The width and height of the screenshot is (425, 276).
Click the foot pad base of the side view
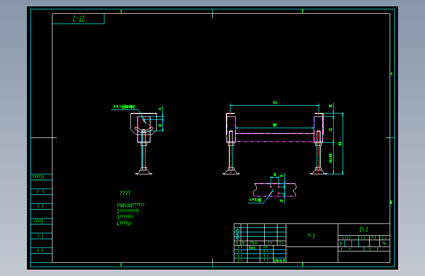click(144, 171)
